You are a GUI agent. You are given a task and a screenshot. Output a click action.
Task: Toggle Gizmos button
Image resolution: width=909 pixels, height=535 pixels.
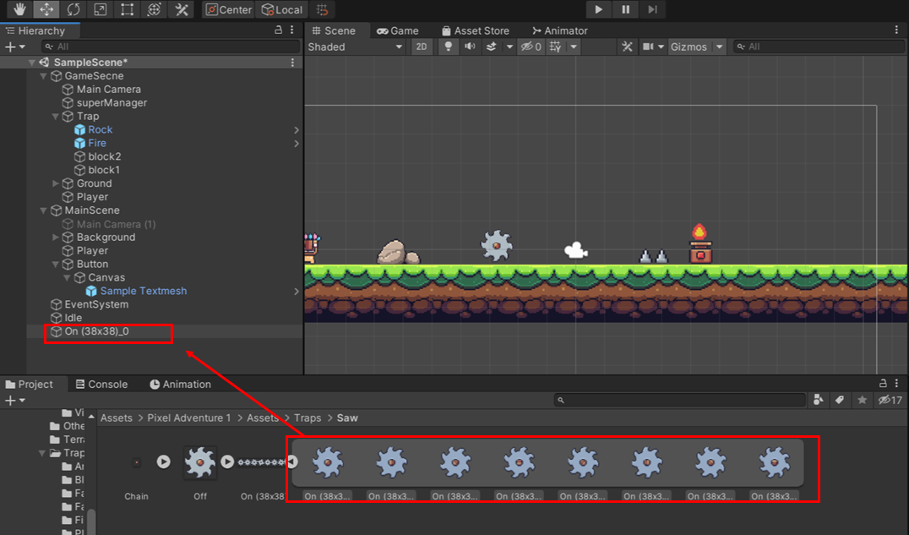[689, 46]
